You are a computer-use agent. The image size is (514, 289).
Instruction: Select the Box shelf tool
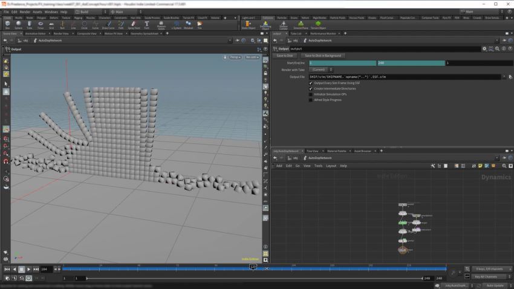click(7, 25)
